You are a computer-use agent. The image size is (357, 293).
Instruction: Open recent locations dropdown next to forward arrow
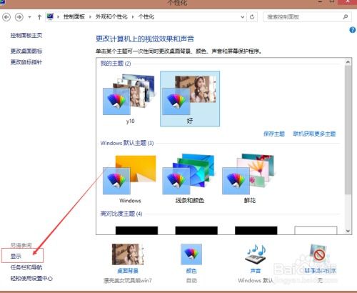coord(29,17)
